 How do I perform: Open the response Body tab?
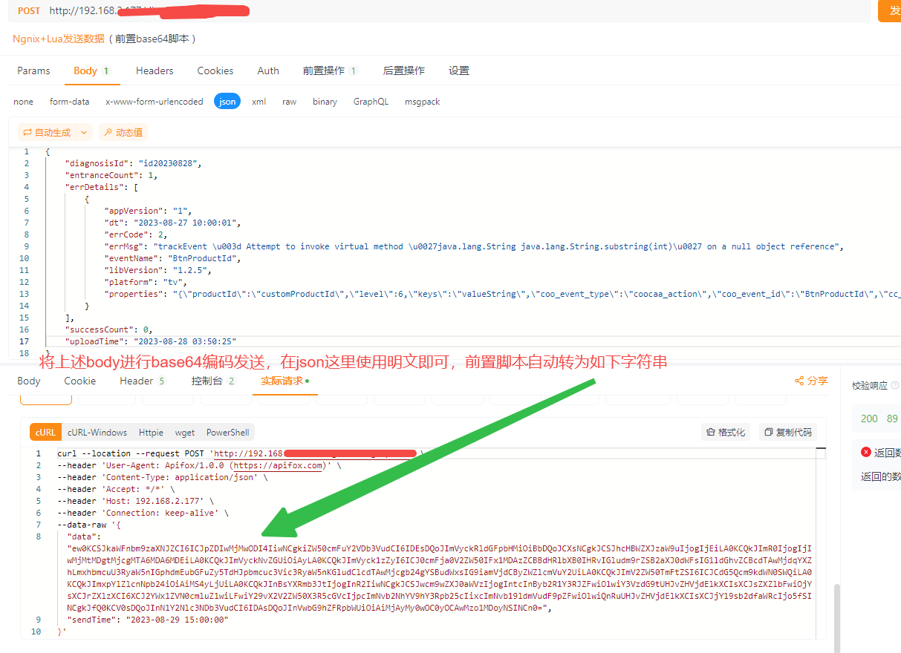click(29, 381)
